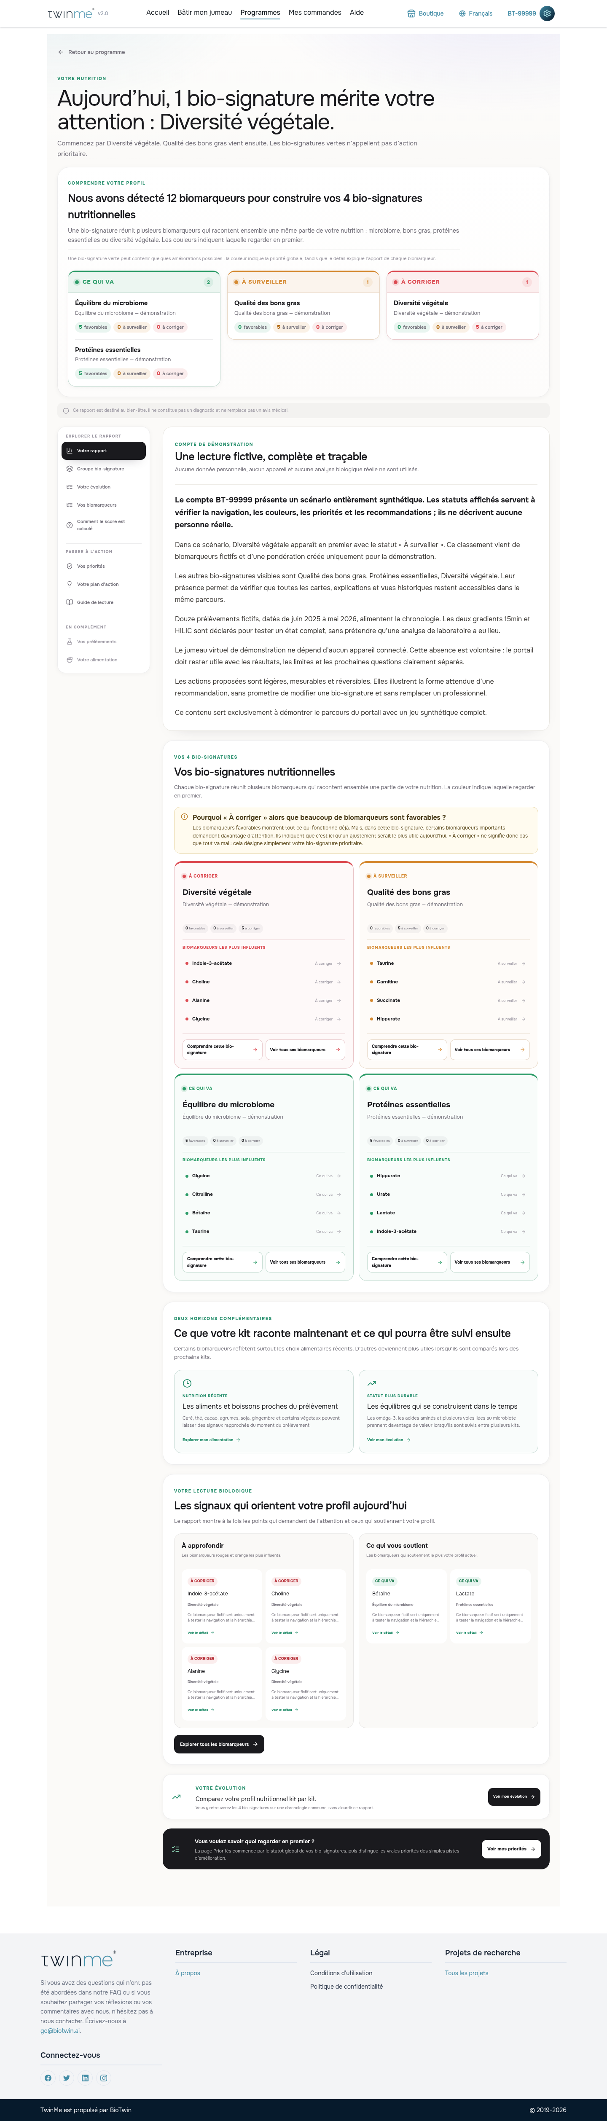Viewport: 607px width, 2121px height.
Task: Click the arrow on the Lactate biomarker row
Action: tap(523, 1213)
